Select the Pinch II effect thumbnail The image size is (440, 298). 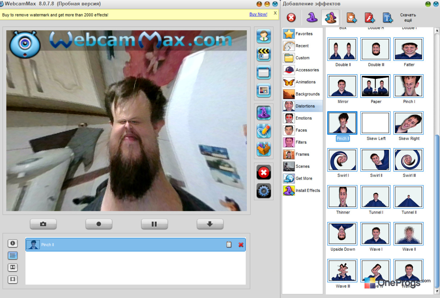point(342,123)
